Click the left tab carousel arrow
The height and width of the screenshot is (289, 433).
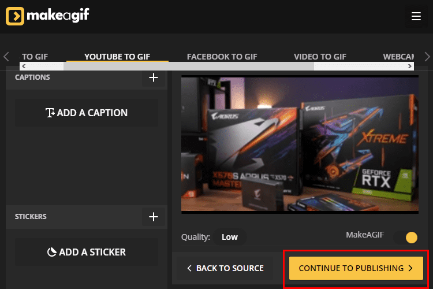pyautogui.click(x=6, y=57)
